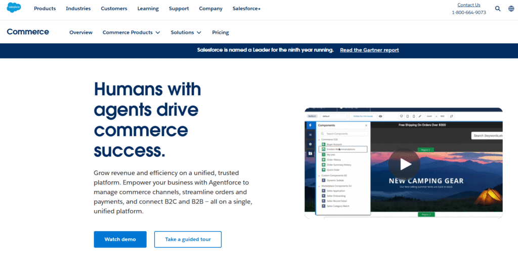The image size is (518, 256).
Task: Open the Learning menu
Action: tap(148, 9)
